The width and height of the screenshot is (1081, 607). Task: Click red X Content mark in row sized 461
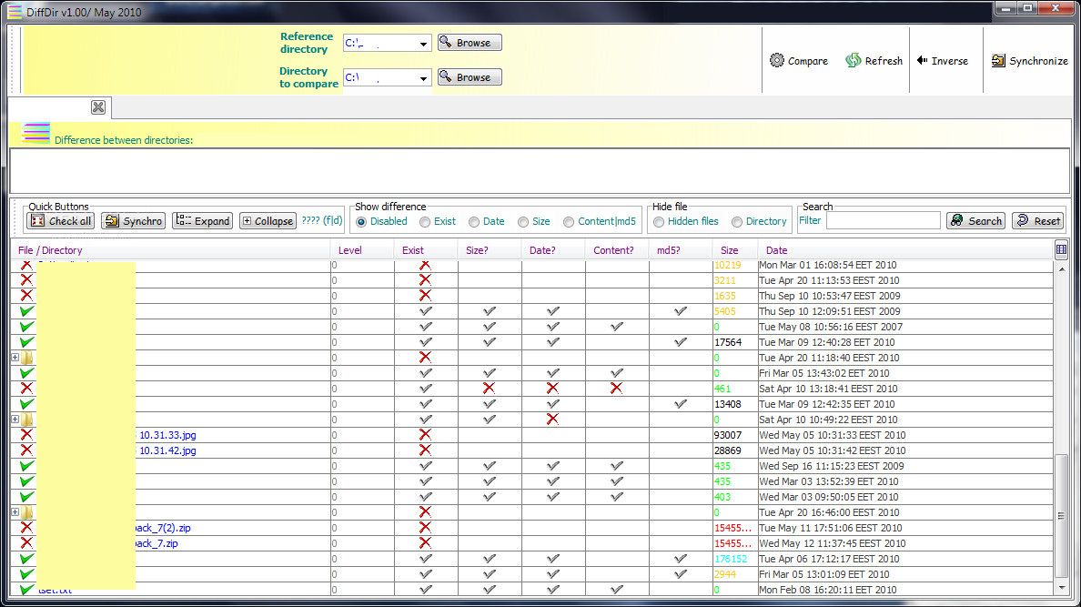[x=616, y=389]
